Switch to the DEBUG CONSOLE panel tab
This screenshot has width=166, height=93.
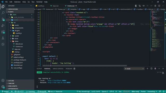(58, 69)
